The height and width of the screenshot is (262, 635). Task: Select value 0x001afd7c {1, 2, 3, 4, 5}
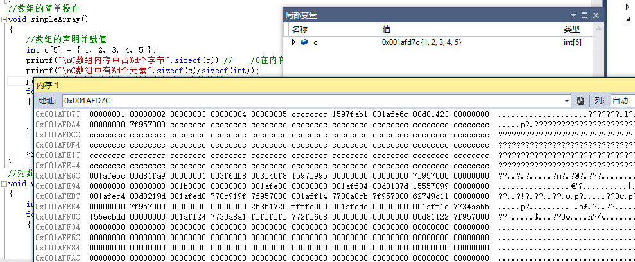point(422,42)
